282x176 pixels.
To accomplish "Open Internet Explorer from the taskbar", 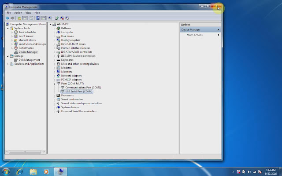I will point(20,171).
